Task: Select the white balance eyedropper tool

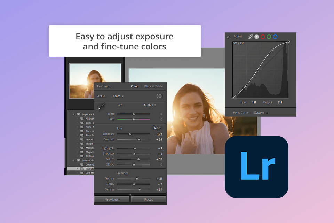Action: (101, 107)
